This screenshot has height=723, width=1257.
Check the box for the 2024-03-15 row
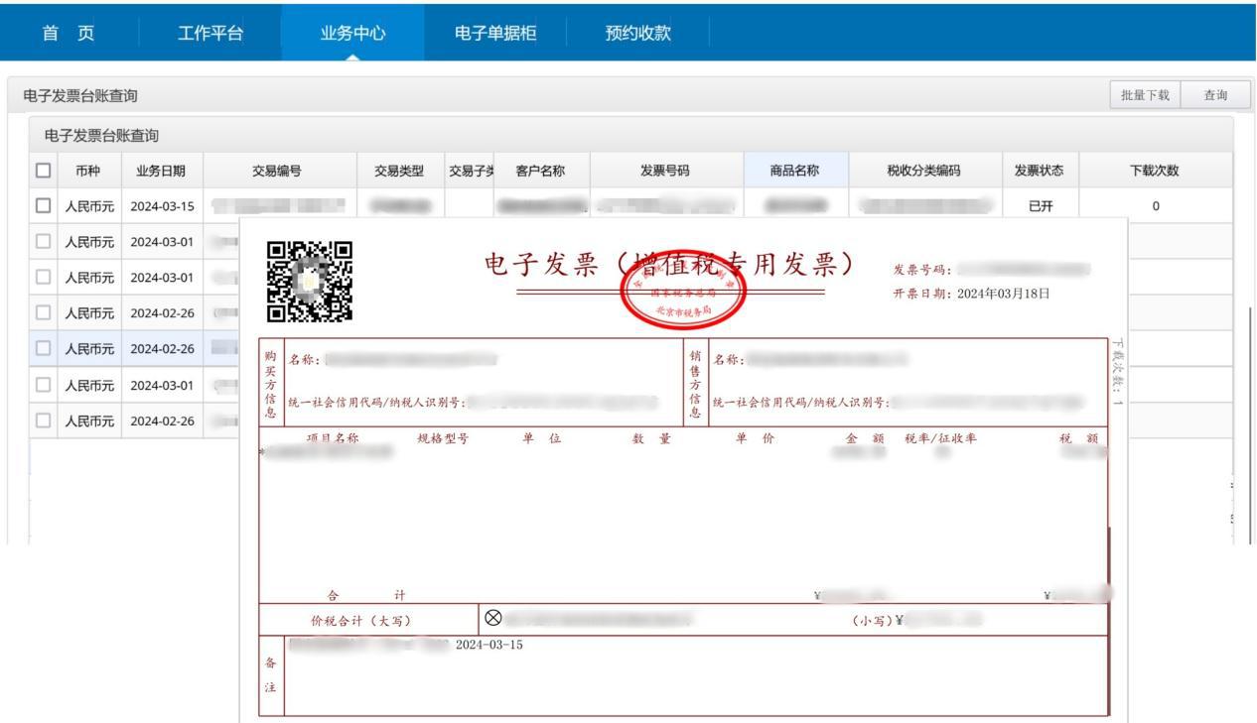(42, 205)
